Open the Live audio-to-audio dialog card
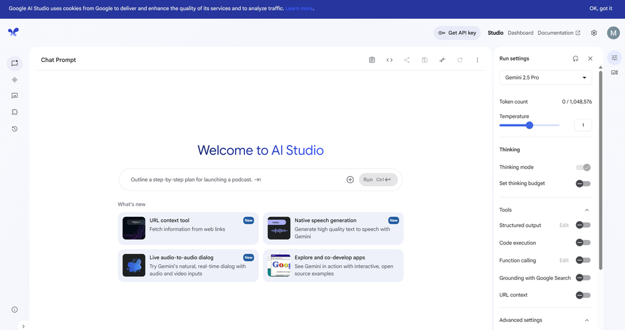The height and width of the screenshot is (330, 625). point(188,266)
